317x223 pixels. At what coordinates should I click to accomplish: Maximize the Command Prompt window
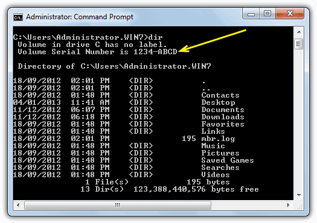tap(267, 14)
